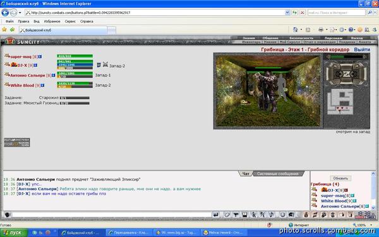Click the search magnifier button

click(x=370, y=13)
